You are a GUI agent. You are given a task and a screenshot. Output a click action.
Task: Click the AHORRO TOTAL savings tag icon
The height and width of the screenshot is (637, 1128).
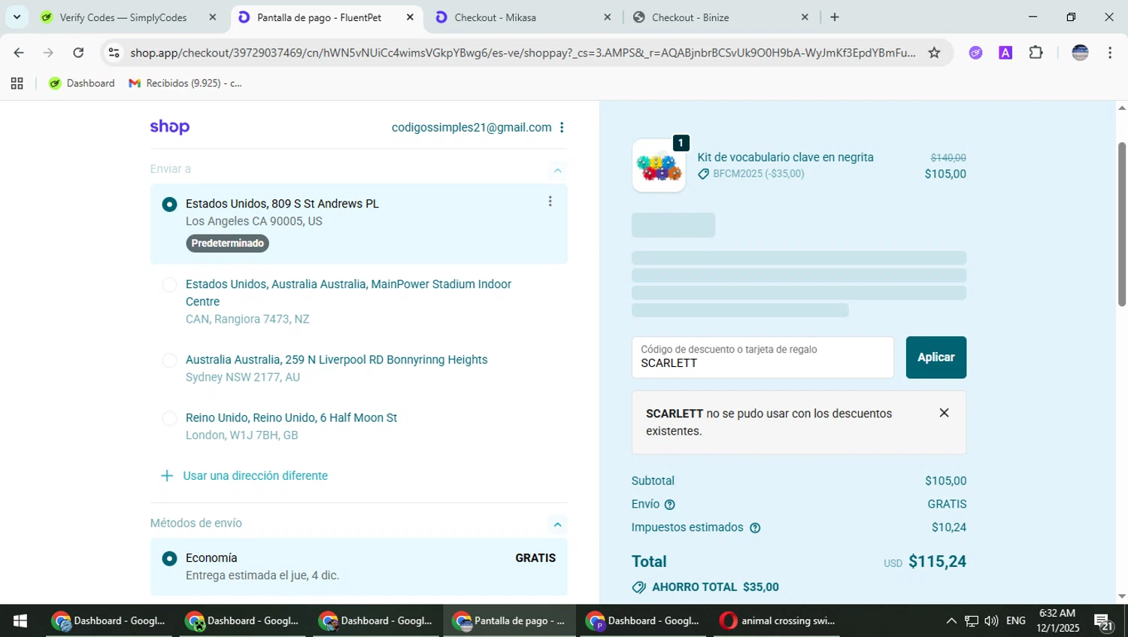(x=639, y=587)
